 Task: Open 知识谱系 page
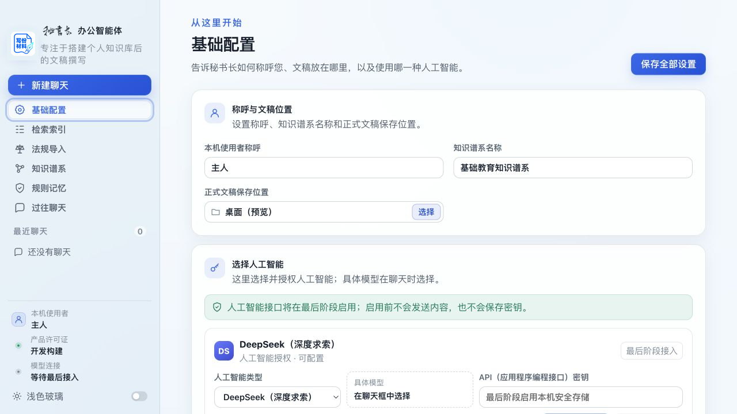(x=79, y=168)
